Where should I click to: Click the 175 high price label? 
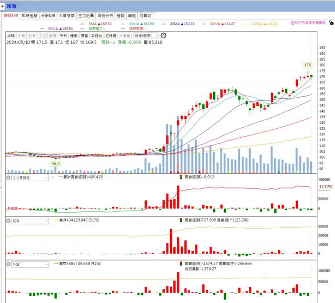click(x=308, y=65)
